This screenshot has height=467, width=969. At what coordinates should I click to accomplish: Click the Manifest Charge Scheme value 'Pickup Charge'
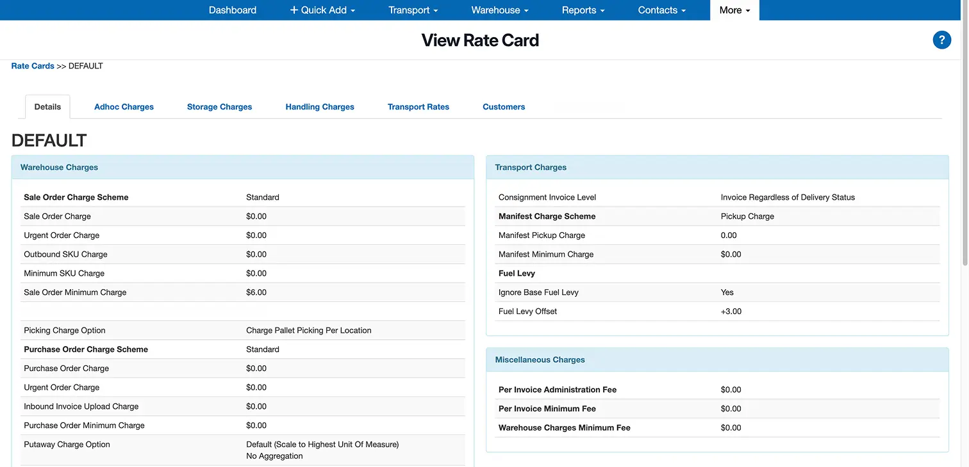pyautogui.click(x=747, y=216)
